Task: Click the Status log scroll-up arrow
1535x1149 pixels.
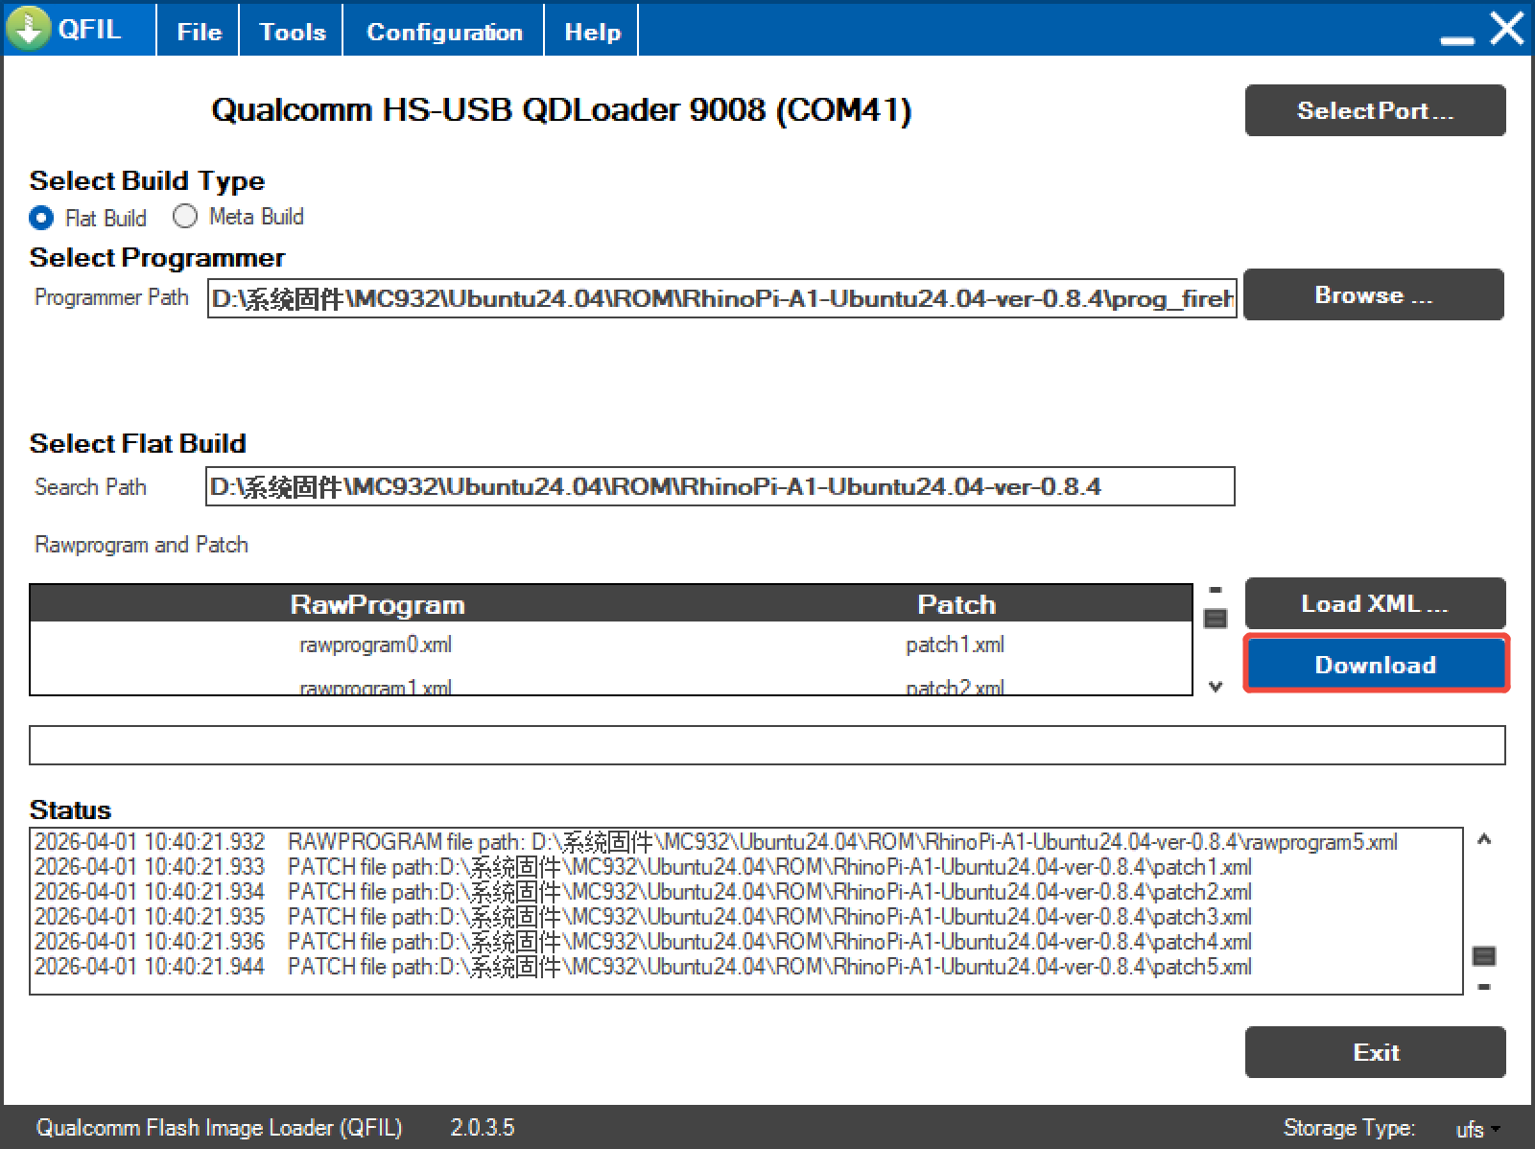Action: (1484, 840)
